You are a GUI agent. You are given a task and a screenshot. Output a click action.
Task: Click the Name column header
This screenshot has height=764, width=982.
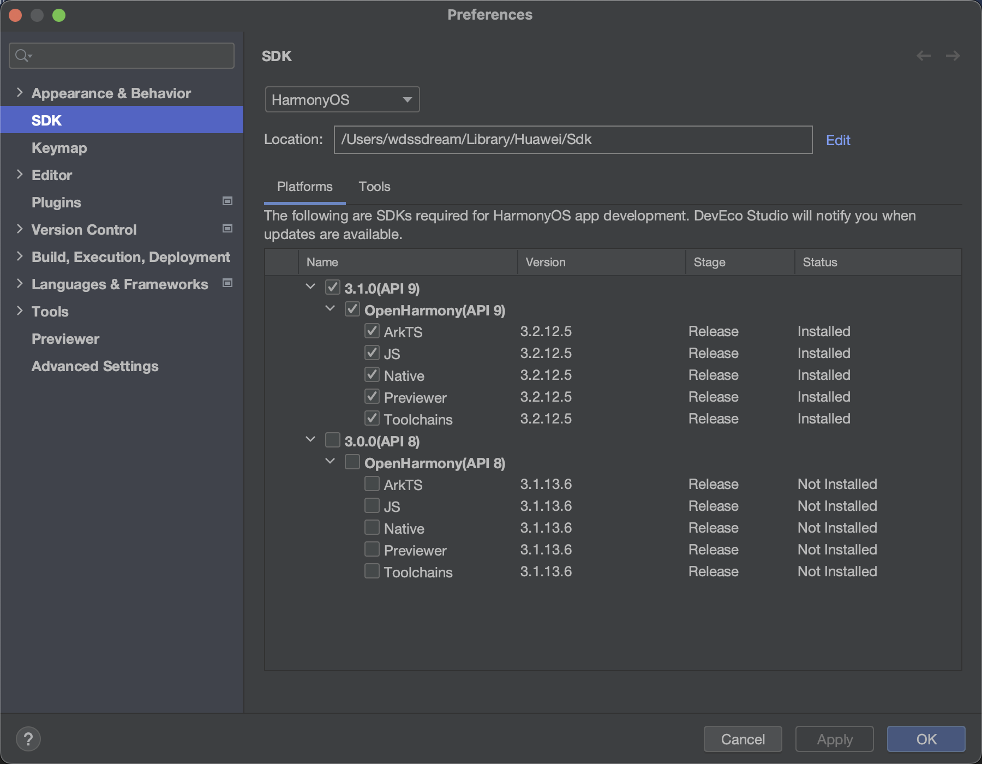point(408,262)
